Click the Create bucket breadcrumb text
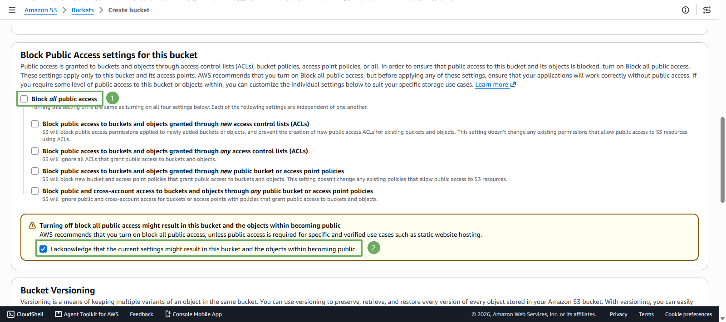 pyautogui.click(x=129, y=10)
